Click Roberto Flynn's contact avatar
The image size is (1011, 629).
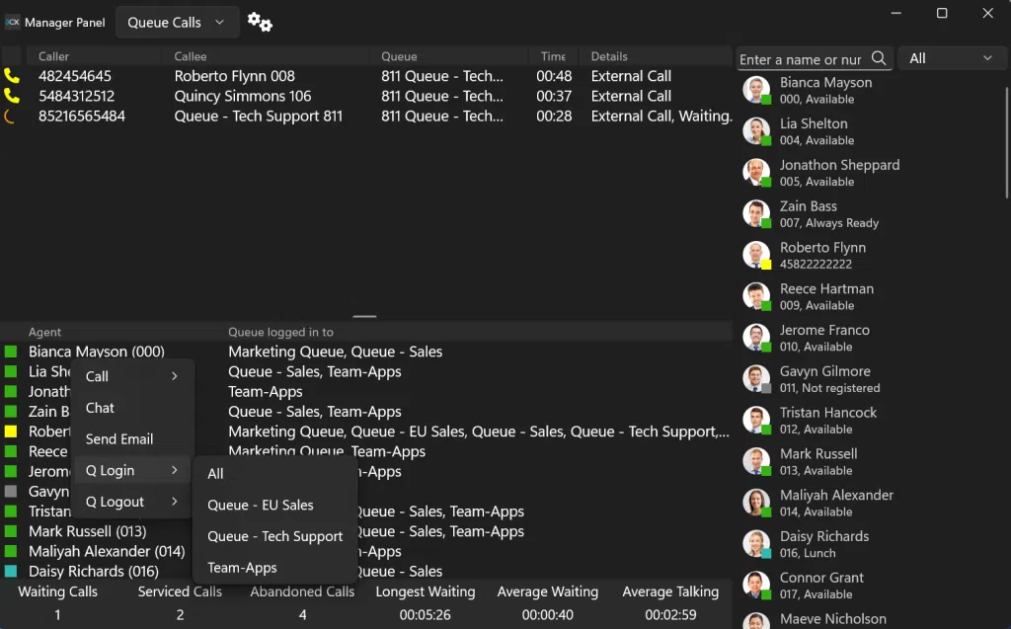[756, 256]
